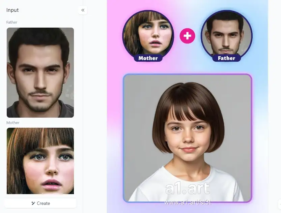Image resolution: width=281 pixels, height=213 pixels.
Task: Select the Father input photo
Action: 40,72
